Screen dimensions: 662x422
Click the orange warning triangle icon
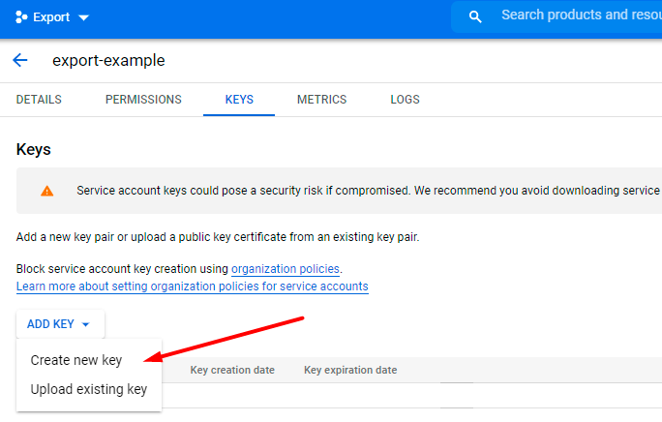click(x=47, y=191)
